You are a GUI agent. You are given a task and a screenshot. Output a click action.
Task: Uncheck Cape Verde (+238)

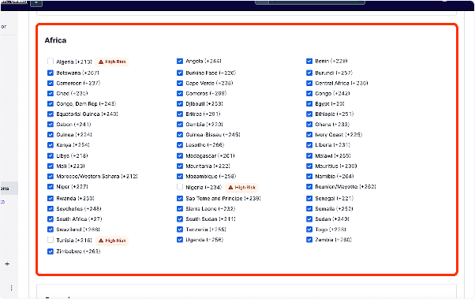pos(180,83)
